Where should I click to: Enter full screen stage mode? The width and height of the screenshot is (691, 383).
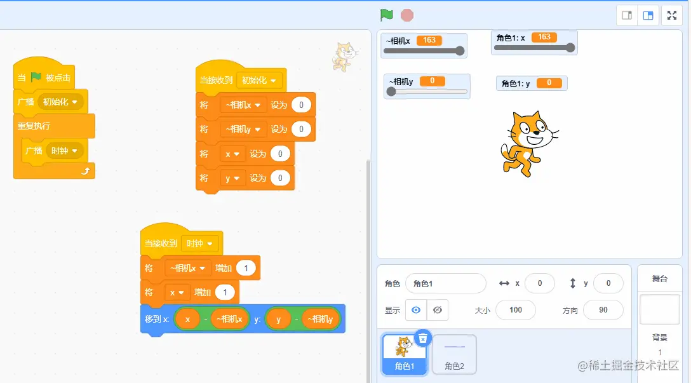(x=671, y=15)
